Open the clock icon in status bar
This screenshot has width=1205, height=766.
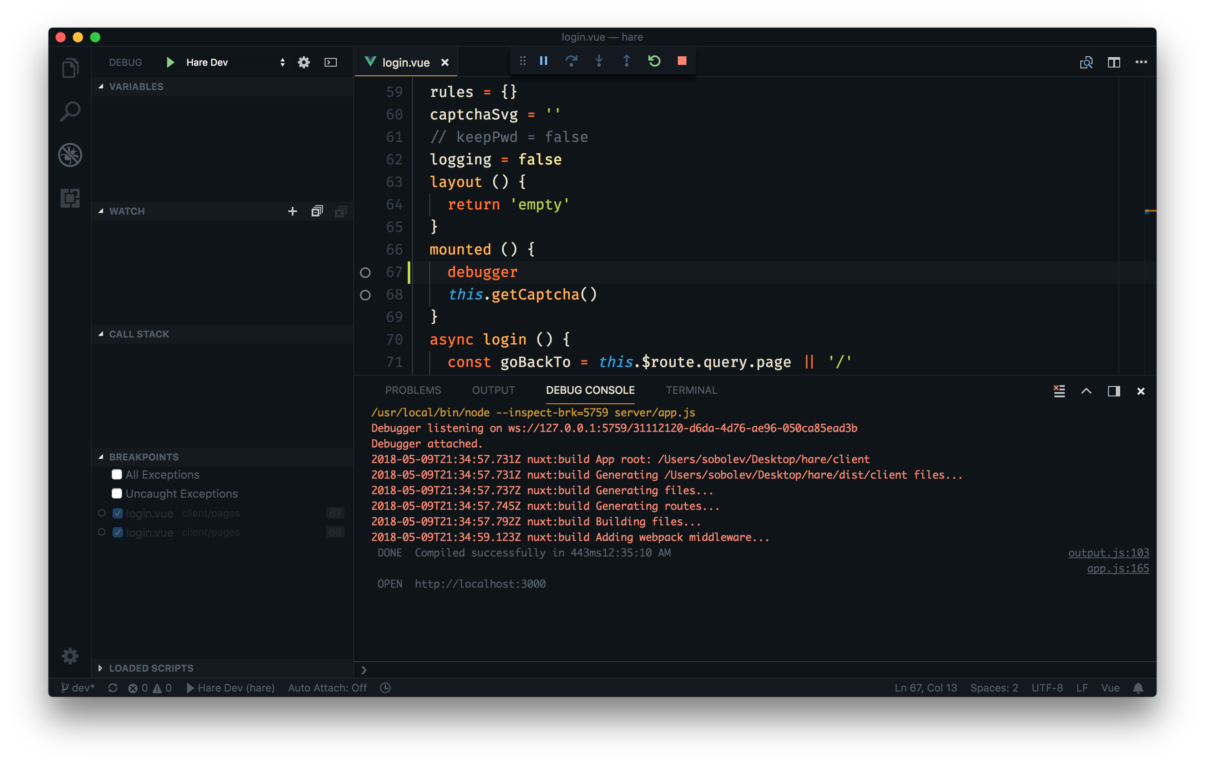coord(385,688)
